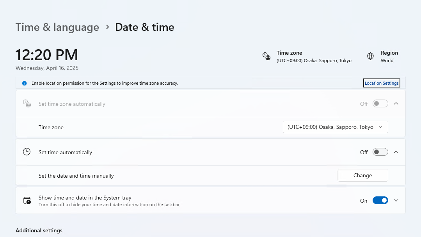Screen dimensions: 421x237
Task: Click the icon beside Set time zone automatically
Action: coord(27,103)
